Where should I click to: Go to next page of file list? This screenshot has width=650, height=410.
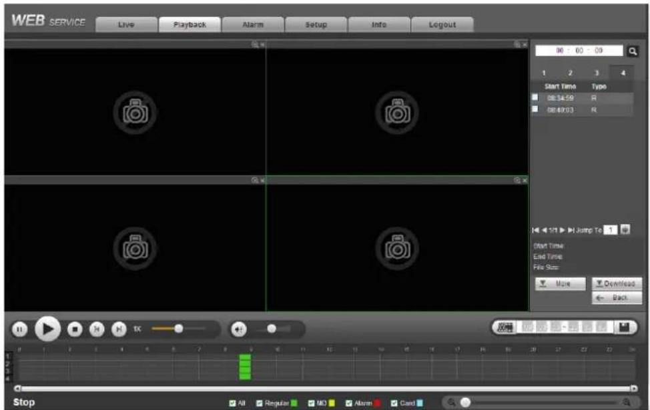coord(562,230)
